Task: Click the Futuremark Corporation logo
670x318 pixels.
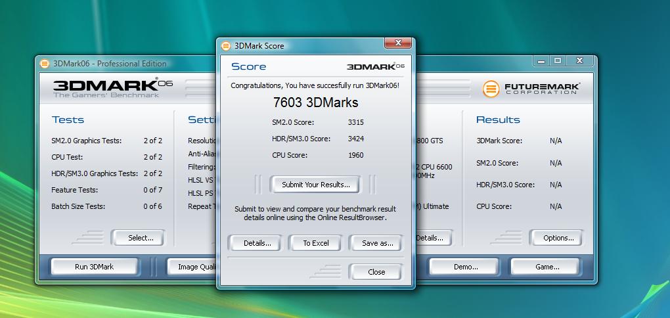Action: point(531,89)
